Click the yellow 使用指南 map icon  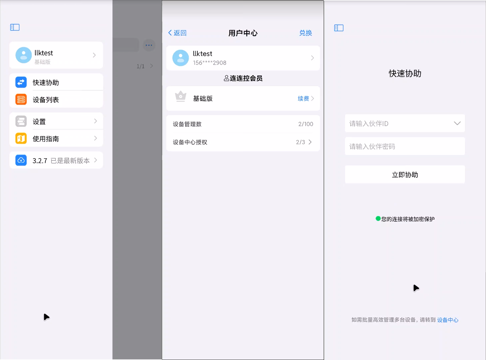[21, 138]
